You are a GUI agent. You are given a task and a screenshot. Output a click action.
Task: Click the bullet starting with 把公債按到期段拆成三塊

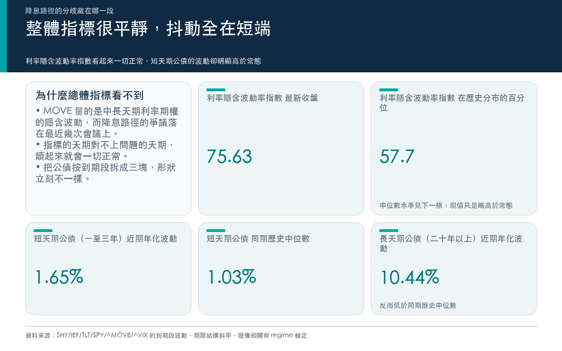pyautogui.click(x=106, y=173)
